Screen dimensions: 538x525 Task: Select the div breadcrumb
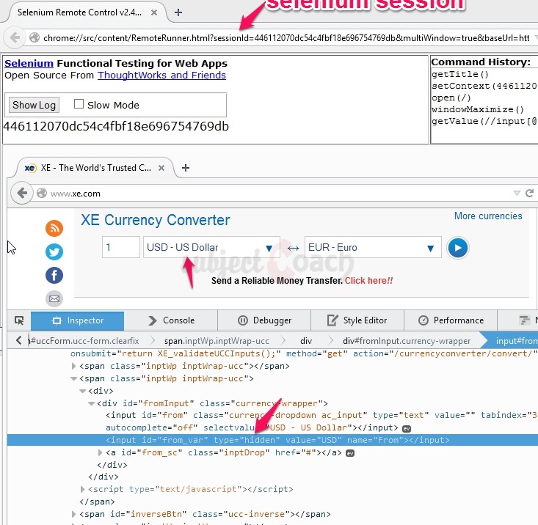click(x=306, y=341)
